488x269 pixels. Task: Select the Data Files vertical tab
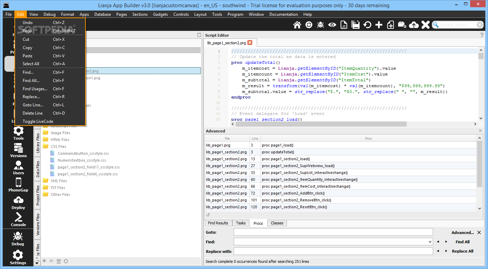pyautogui.click(x=38, y=169)
